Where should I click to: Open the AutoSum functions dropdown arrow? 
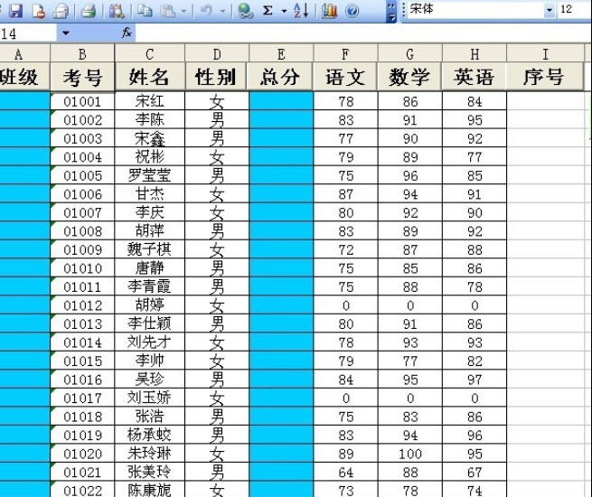coord(284,11)
